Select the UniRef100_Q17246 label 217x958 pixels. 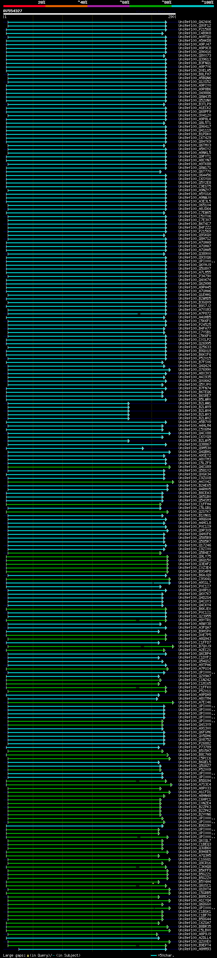[195, 545]
